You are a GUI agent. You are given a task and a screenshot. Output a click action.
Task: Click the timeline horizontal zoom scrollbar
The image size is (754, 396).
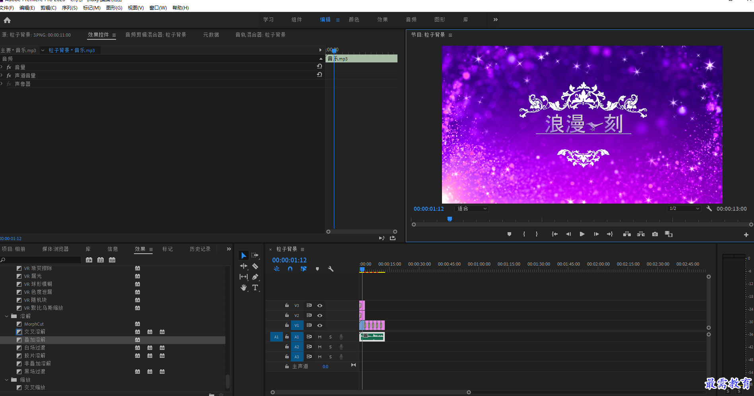(370, 392)
